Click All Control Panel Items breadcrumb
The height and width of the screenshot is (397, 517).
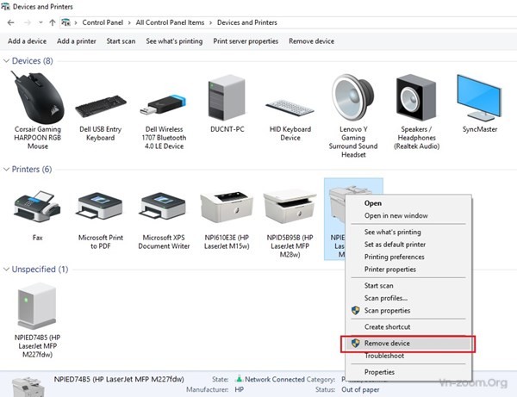(x=170, y=22)
